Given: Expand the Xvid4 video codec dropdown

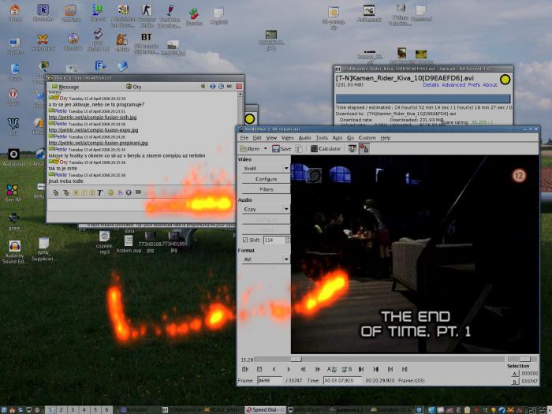Looking at the screenshot, I should click(286, 168).
